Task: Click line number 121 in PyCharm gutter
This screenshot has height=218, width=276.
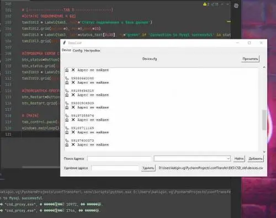Action: (x=8, y=134)
